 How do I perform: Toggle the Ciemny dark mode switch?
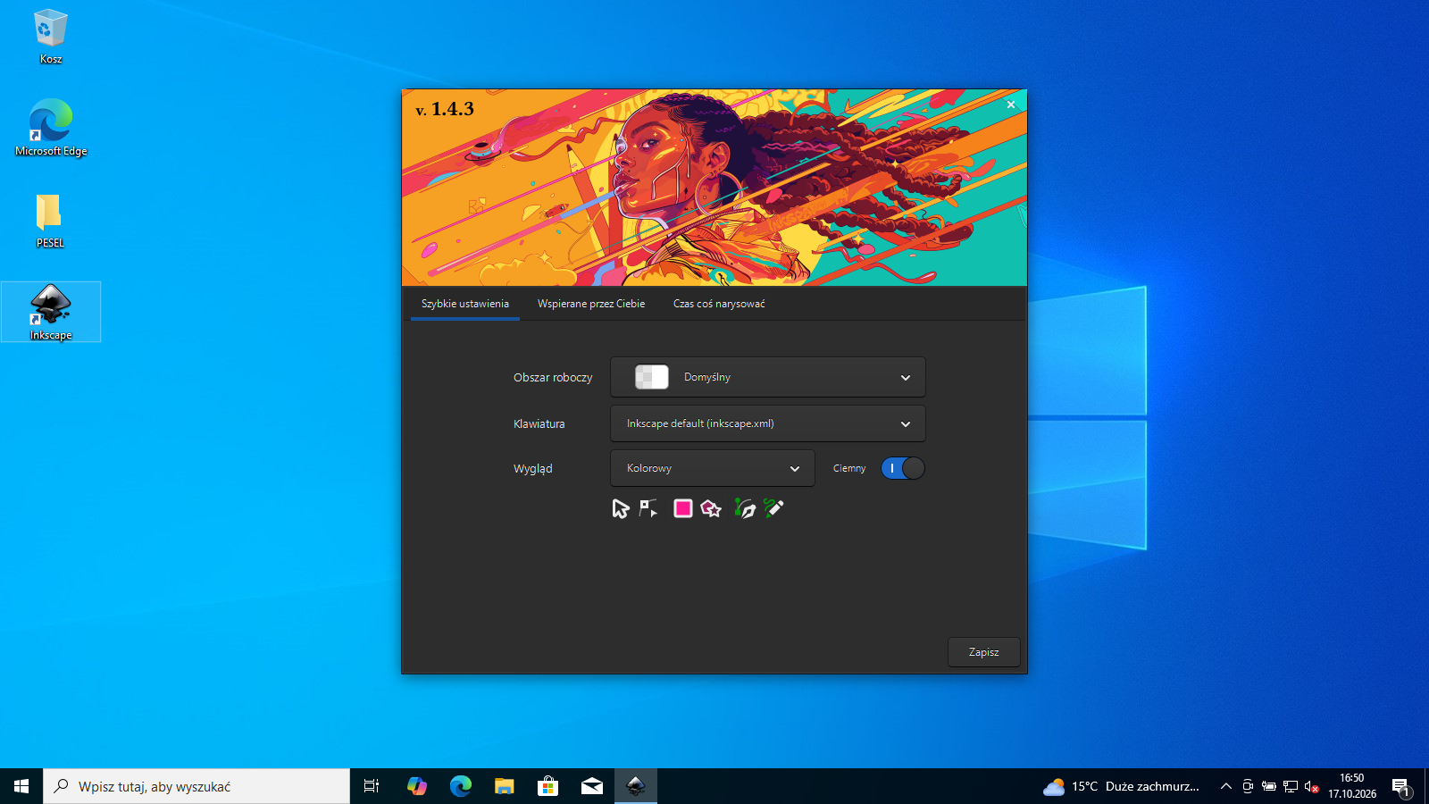click(903, 468)
